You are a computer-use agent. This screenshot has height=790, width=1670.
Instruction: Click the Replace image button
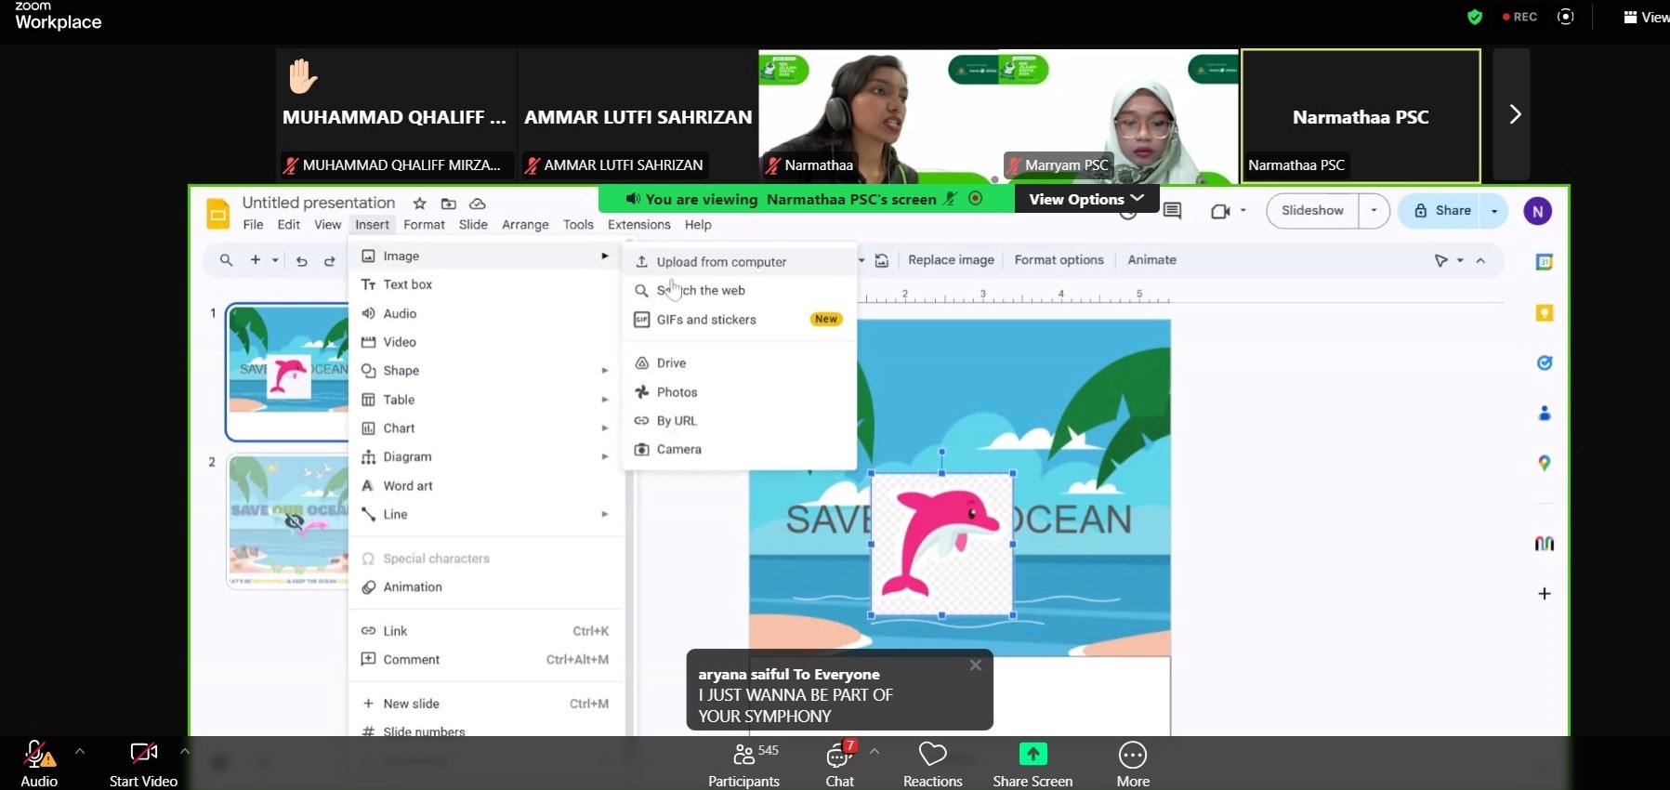(951, 260)
